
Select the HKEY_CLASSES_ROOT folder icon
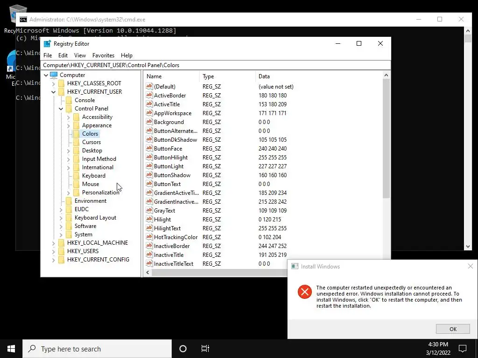click(x=62, y=83)
